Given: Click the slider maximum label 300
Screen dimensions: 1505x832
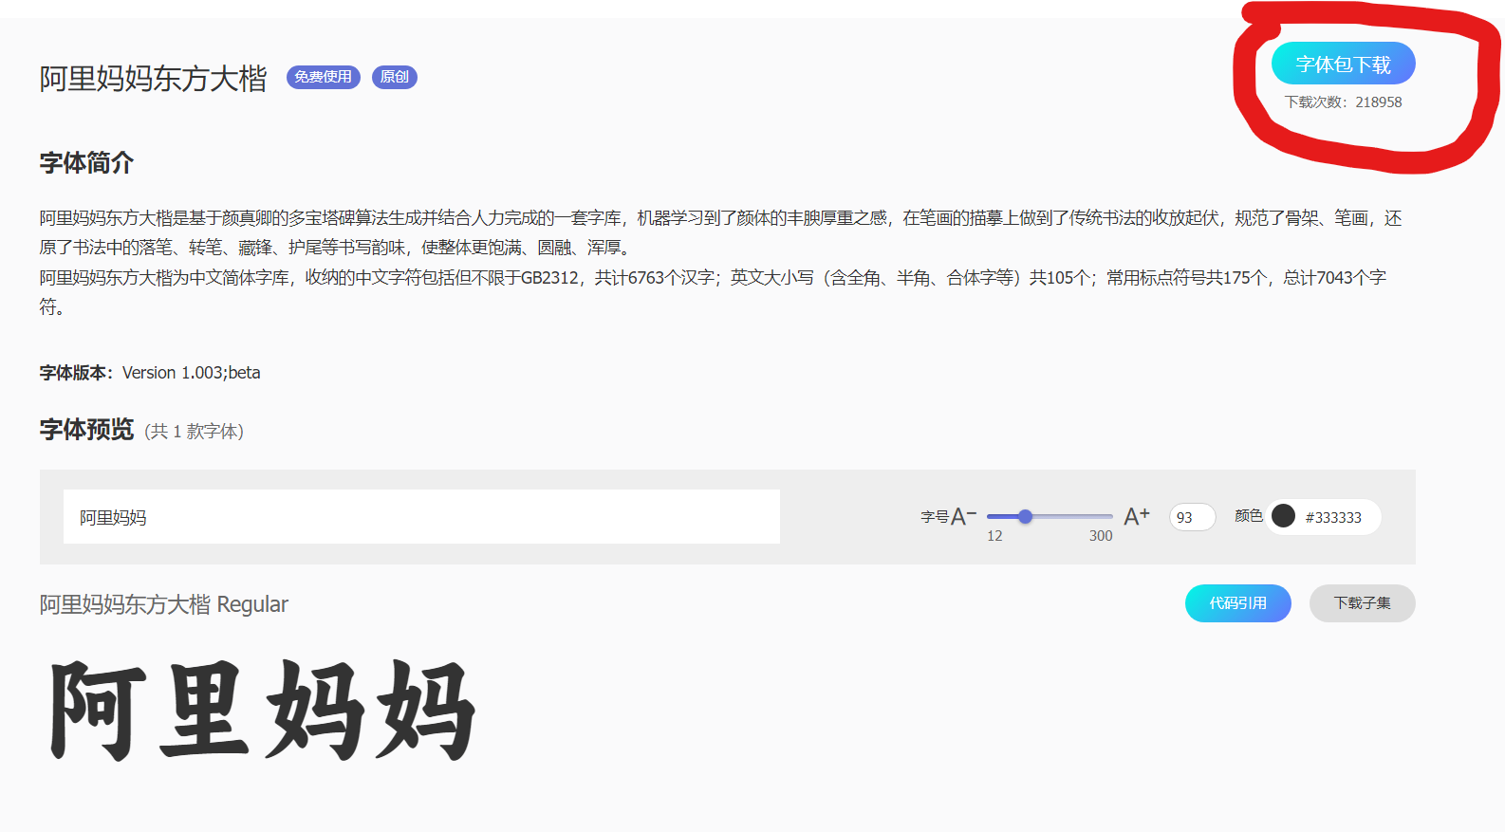Looking at the screenshot, I should 1101,536.
